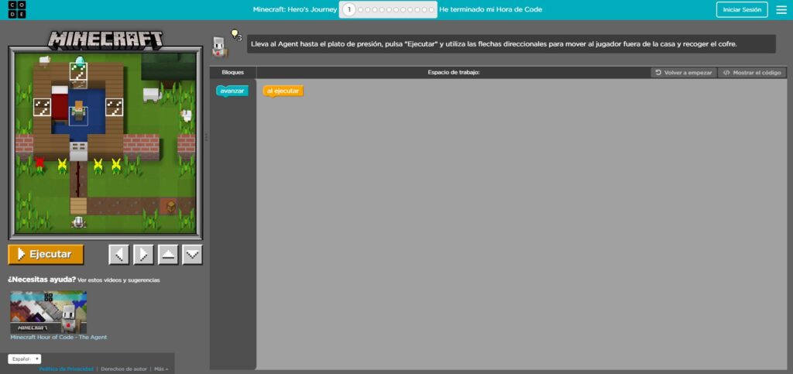Select level 1 bubble in progress bar
This screenshot has height=374, width=793.
348,9
